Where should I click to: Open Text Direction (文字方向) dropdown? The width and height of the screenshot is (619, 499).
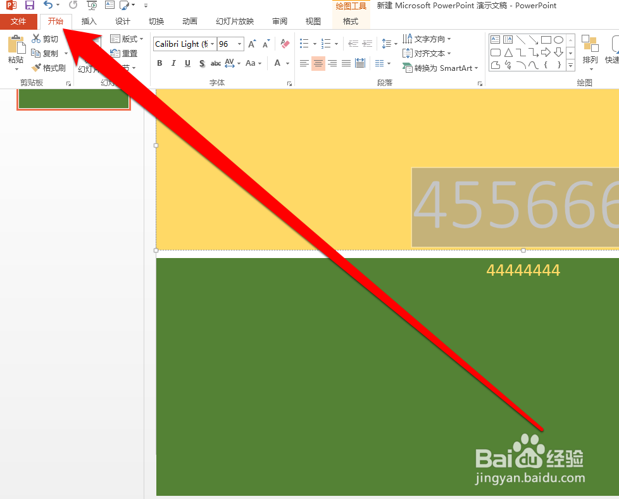click(427, 39)
